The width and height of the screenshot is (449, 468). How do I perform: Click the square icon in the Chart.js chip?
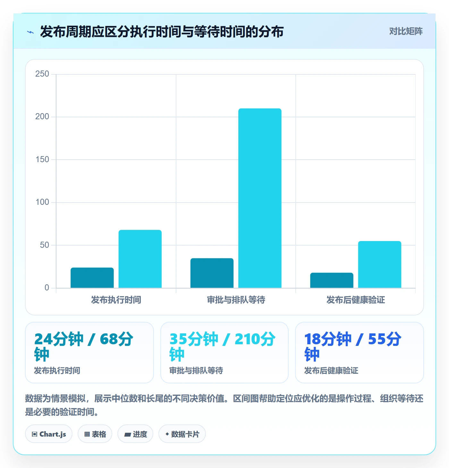pyautogui.click(x=35, y=434)
